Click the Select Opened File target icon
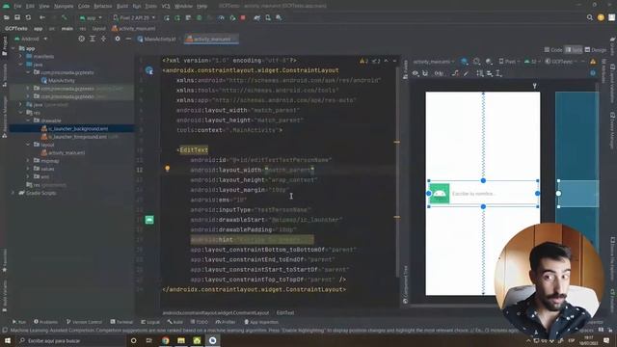Screen dimensions: 617x347 [x=81, y=39]
